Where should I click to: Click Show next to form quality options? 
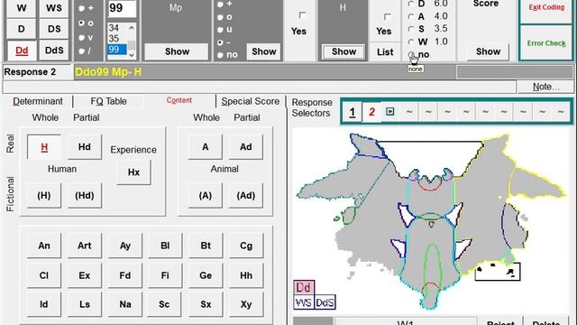pos(264,51)
